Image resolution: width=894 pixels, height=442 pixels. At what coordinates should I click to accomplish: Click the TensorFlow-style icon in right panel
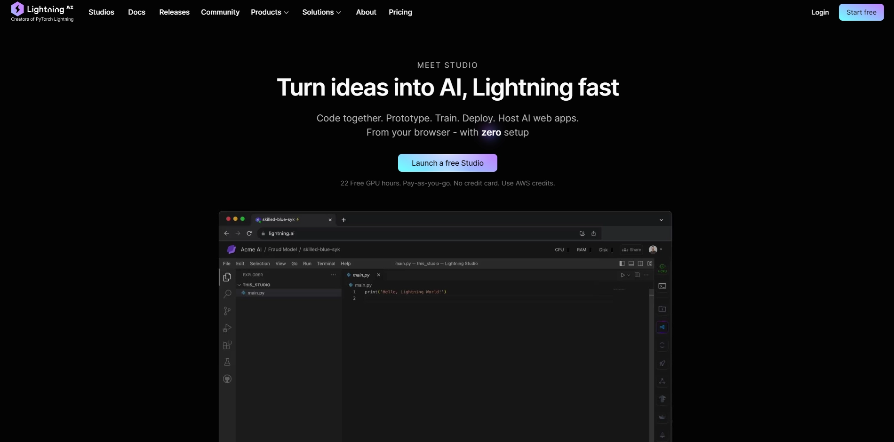click(x=662, y=399)
